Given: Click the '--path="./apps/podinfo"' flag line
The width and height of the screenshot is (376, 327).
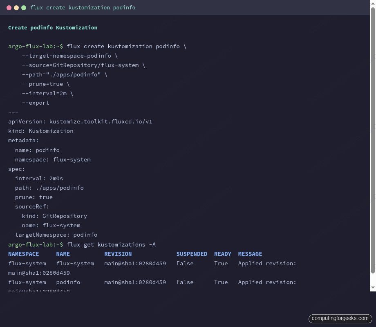Looking at the screenshot, I should tap(65, 75).
